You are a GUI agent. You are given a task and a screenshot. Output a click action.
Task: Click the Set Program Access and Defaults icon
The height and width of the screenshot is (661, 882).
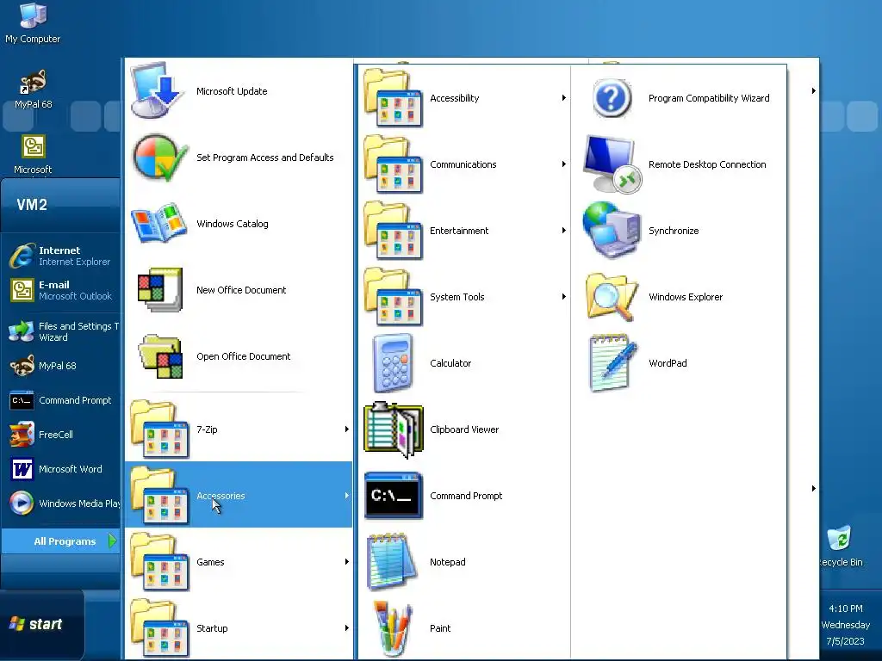pos(159,158)
